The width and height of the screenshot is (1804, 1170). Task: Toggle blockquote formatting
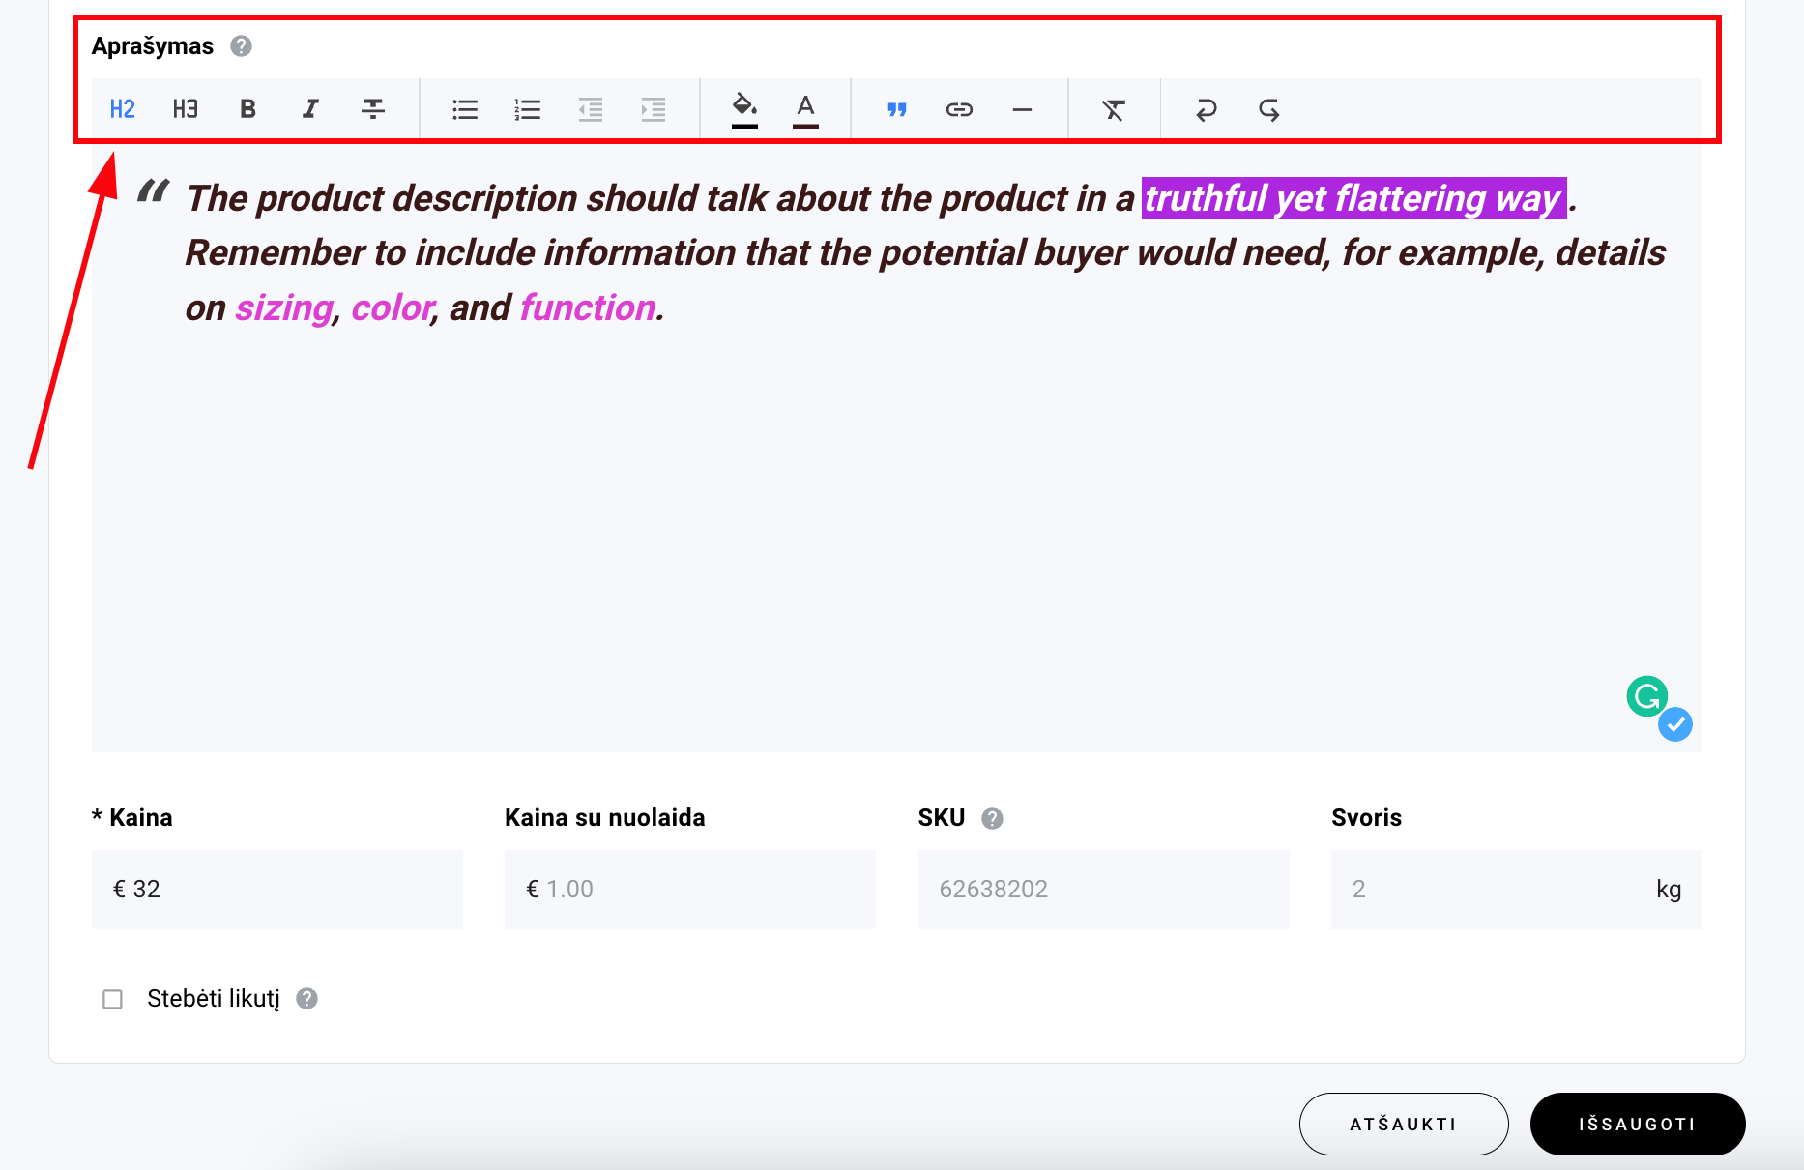click(x=897, y=109)
